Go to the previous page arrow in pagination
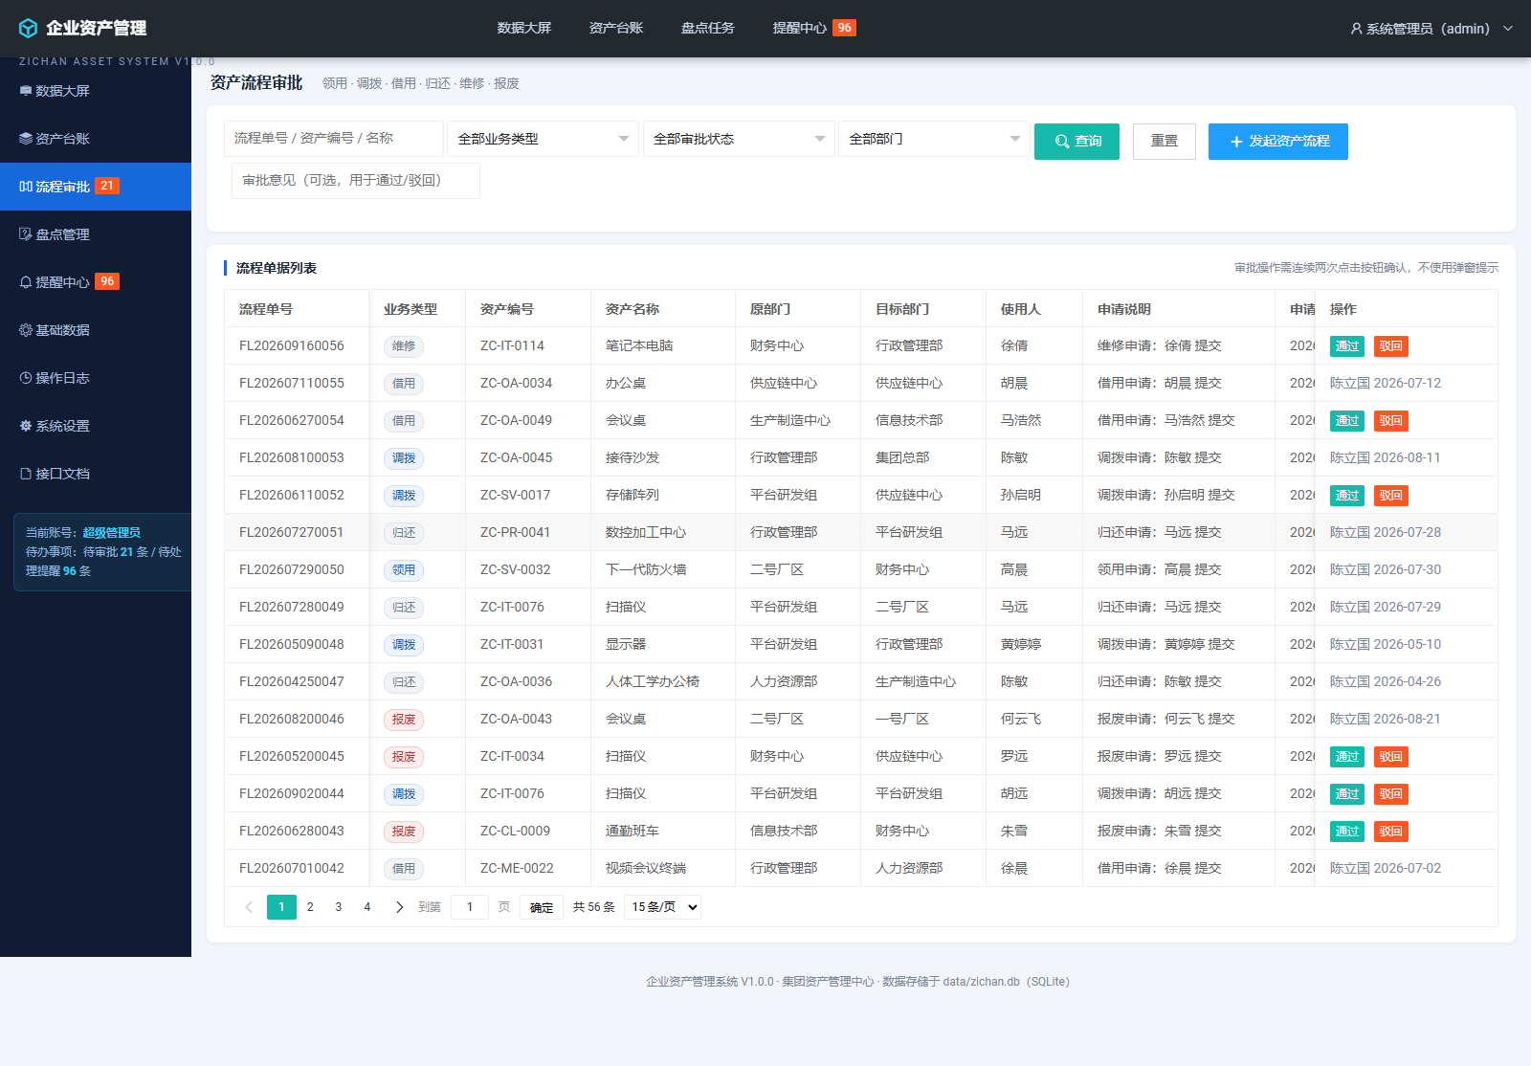This screenshot has height=1066, width=1531. click(x=249, y=907)
